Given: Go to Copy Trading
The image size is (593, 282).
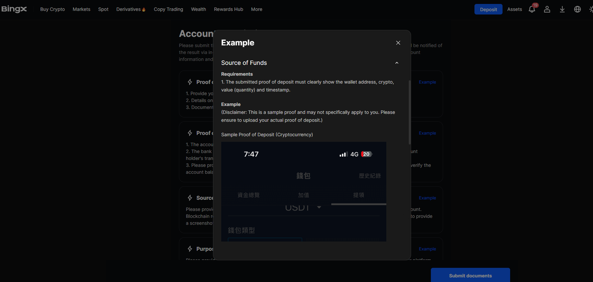Looking at the screenshot, I should click(168, 9).
